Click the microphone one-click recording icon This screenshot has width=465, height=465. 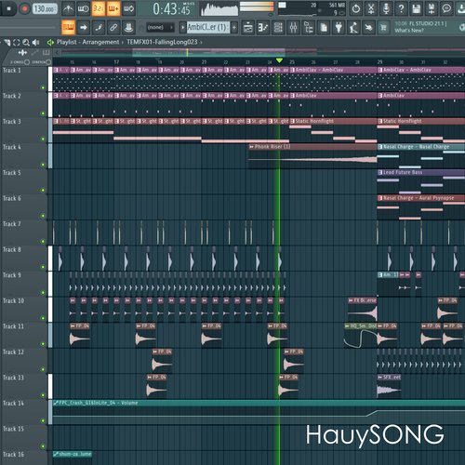click(x=386, y=8)
